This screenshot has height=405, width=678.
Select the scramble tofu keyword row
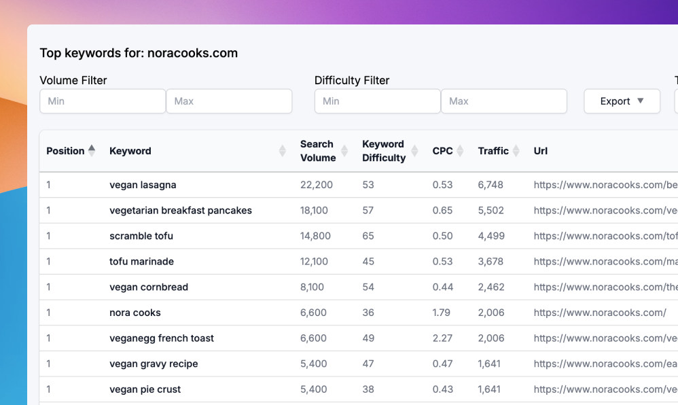click(141, 236)
